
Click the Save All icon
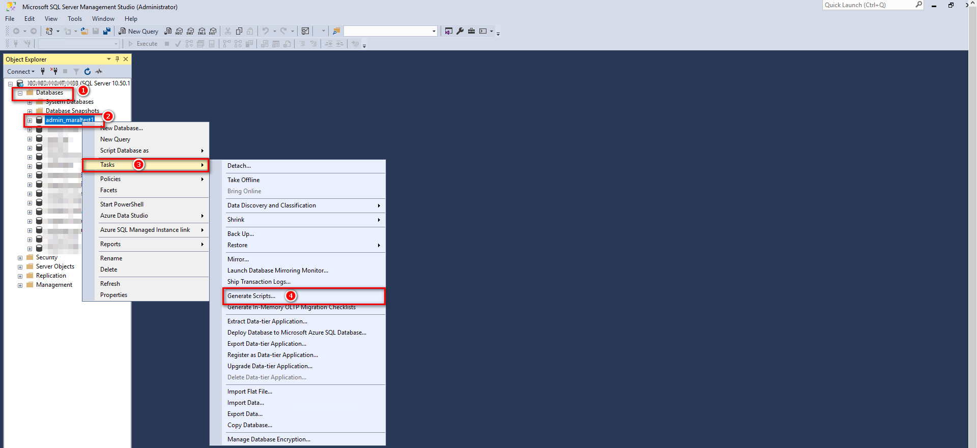[106, 31]
